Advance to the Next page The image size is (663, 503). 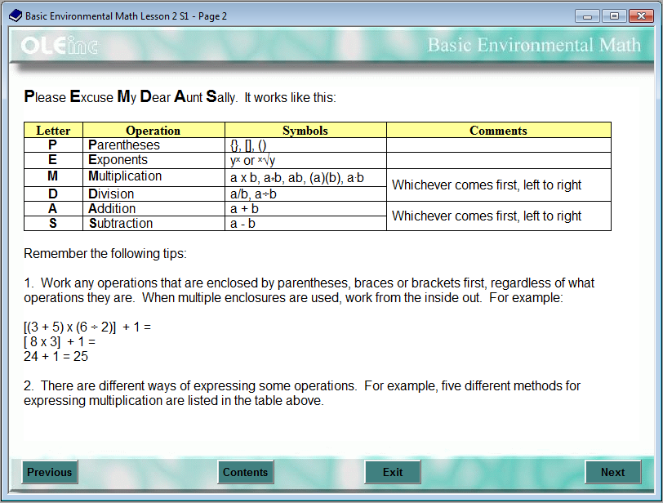(612, 472)
